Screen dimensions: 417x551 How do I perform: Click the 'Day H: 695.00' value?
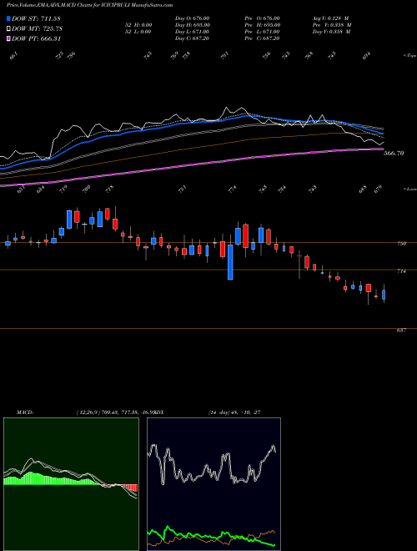193,25
